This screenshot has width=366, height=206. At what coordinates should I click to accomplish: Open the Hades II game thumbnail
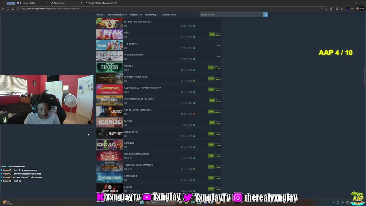tap(110, 68)
